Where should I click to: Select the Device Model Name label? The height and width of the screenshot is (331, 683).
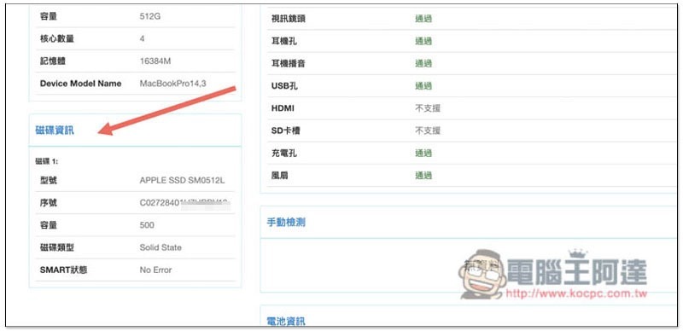click(80, 84)
